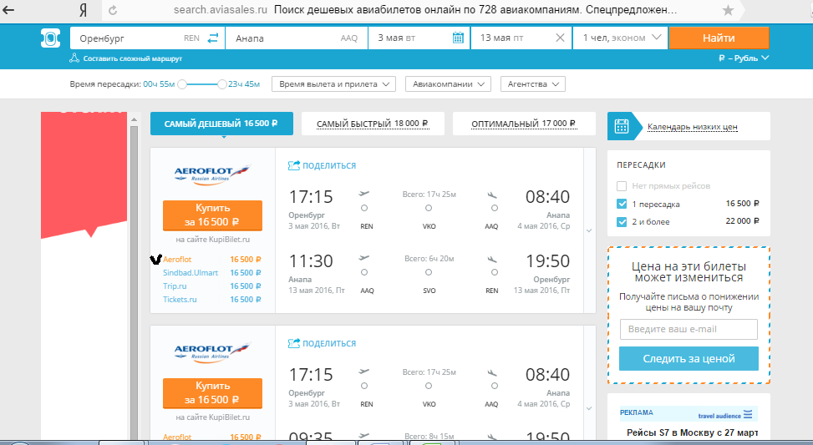Click the e-mail input field
Viewport: 813px width, 445px height.
tap(689, 330)
